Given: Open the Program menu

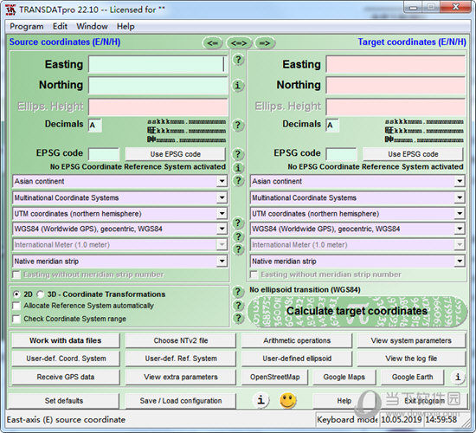Looking at the screenshot, I should [x=27, y=27].
